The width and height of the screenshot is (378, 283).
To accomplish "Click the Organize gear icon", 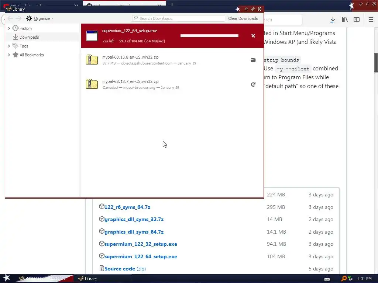I will coord(29,18).
